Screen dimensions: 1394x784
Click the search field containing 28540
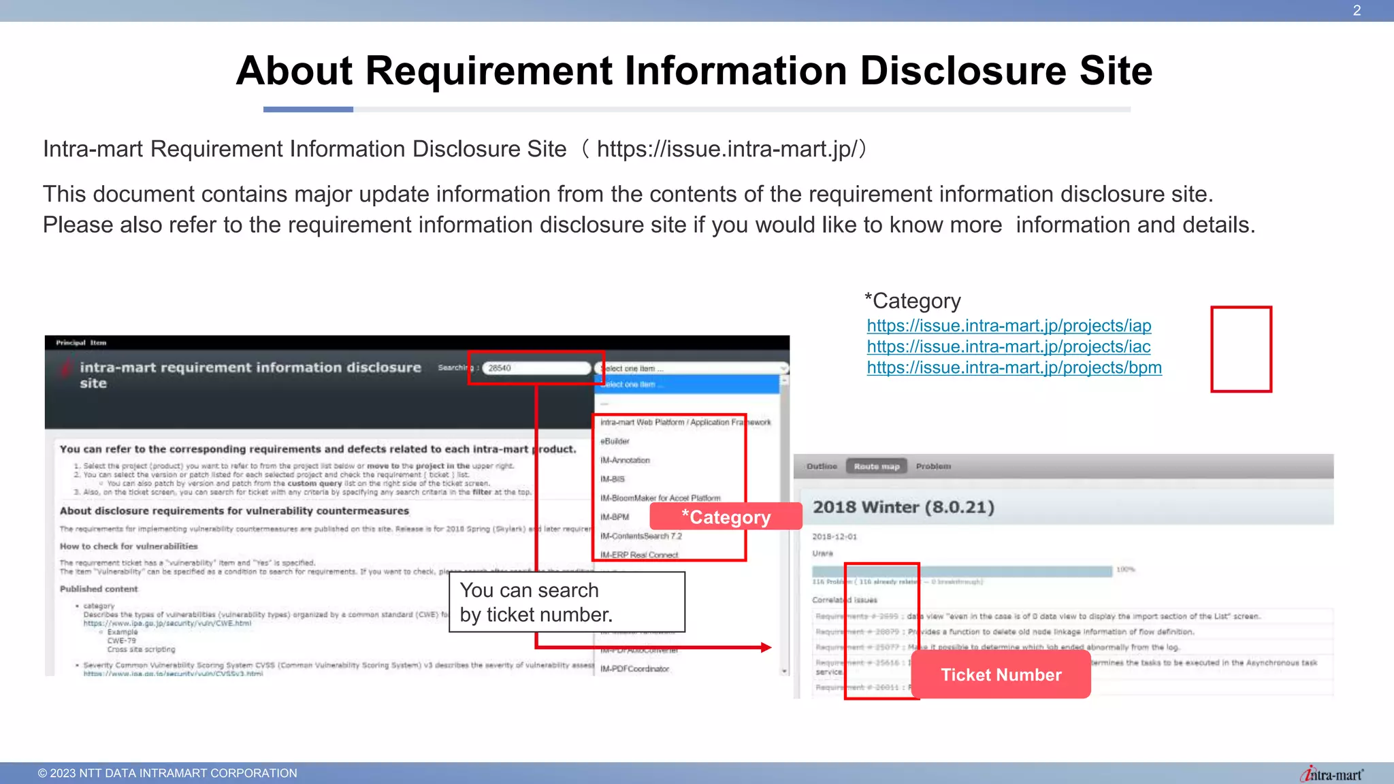536,368
